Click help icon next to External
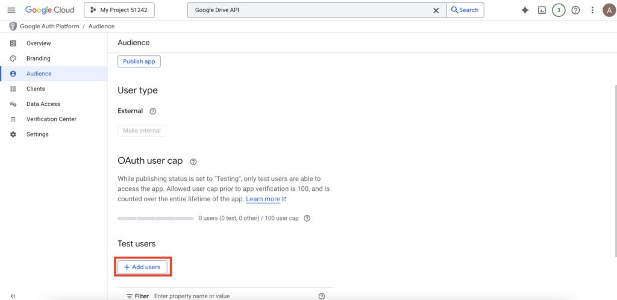 153,111
